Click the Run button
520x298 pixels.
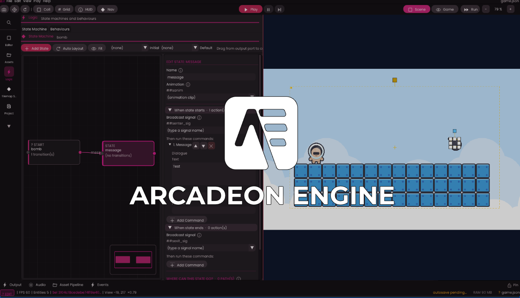471,9
